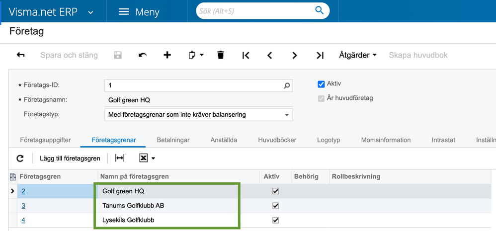Open the clipboard copy-paste menu
The image size is (496, 231).
[x=196, y=55]
